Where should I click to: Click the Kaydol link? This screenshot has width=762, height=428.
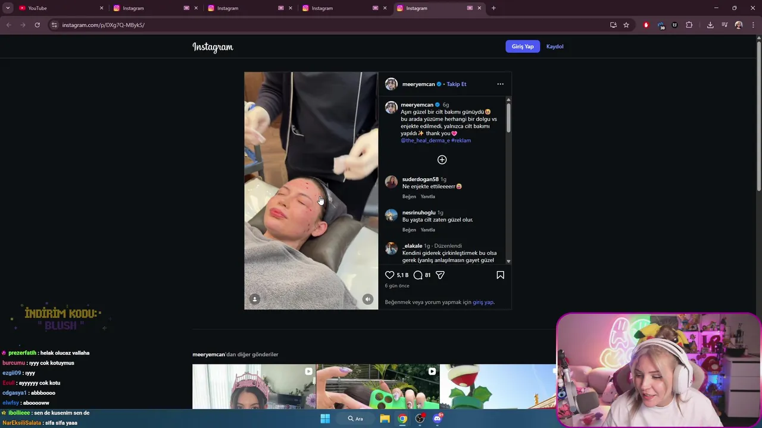(x=555, y=46)
